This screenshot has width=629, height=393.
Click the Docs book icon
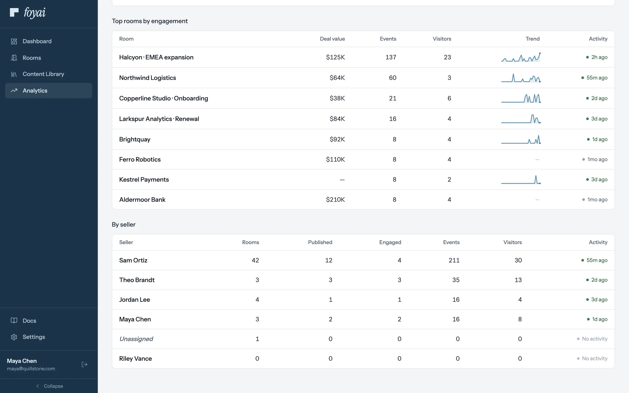pyautogui.click(x=14, y=320)
